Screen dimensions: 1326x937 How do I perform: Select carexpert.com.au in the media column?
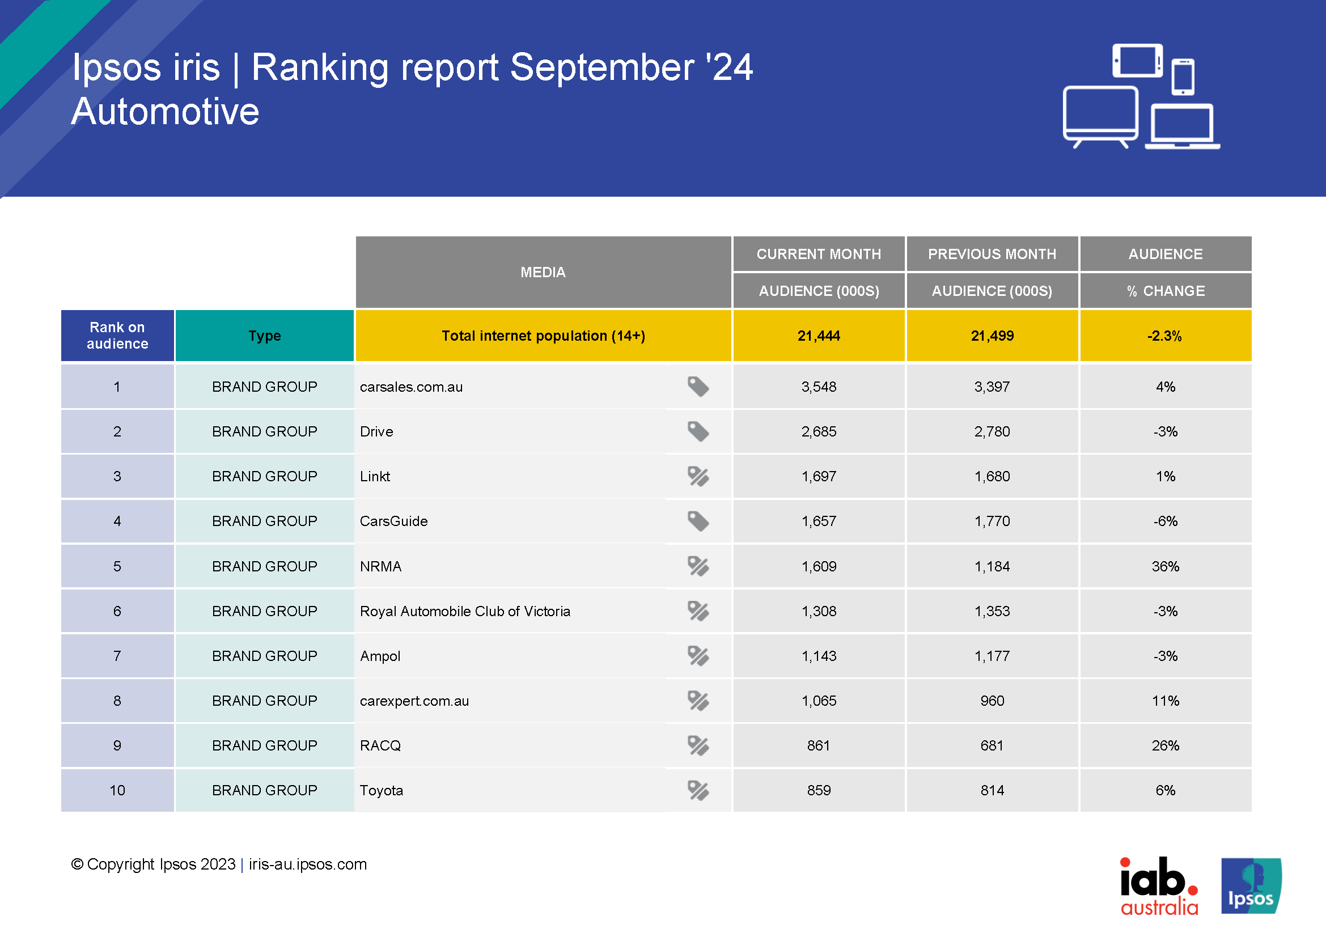pos(414,701)
